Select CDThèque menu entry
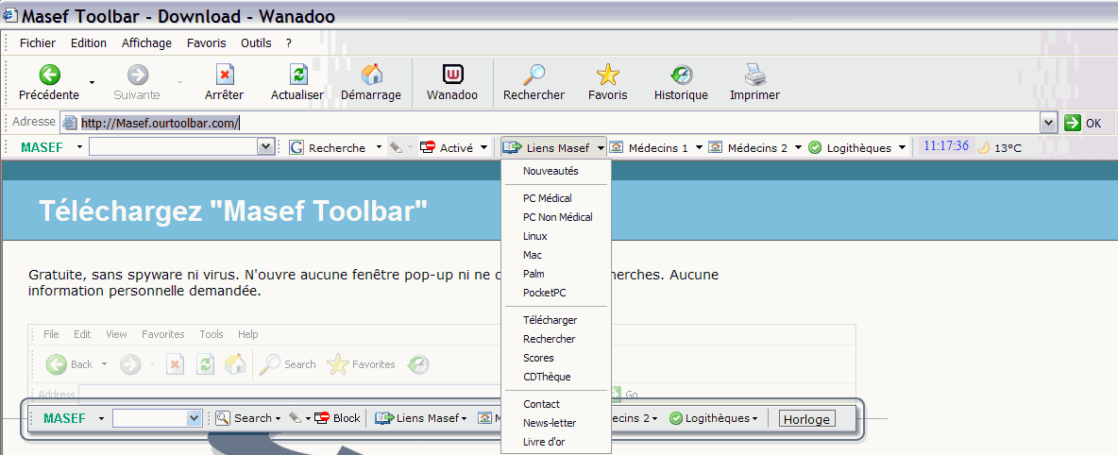The height and width of the screenshot is (455, 1118). pyautogui.click(x=556, y=377)
